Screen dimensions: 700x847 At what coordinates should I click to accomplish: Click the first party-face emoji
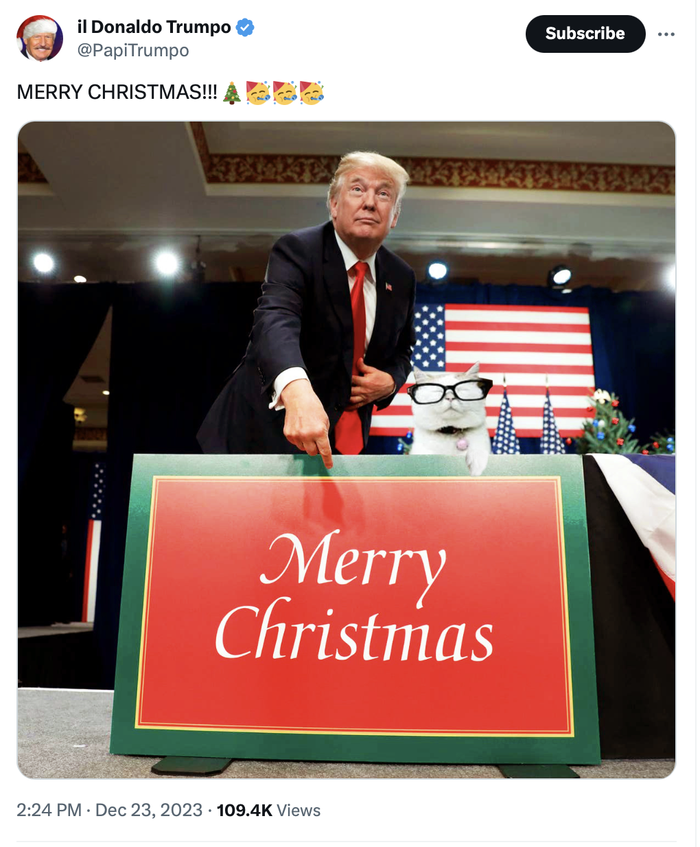258,93
